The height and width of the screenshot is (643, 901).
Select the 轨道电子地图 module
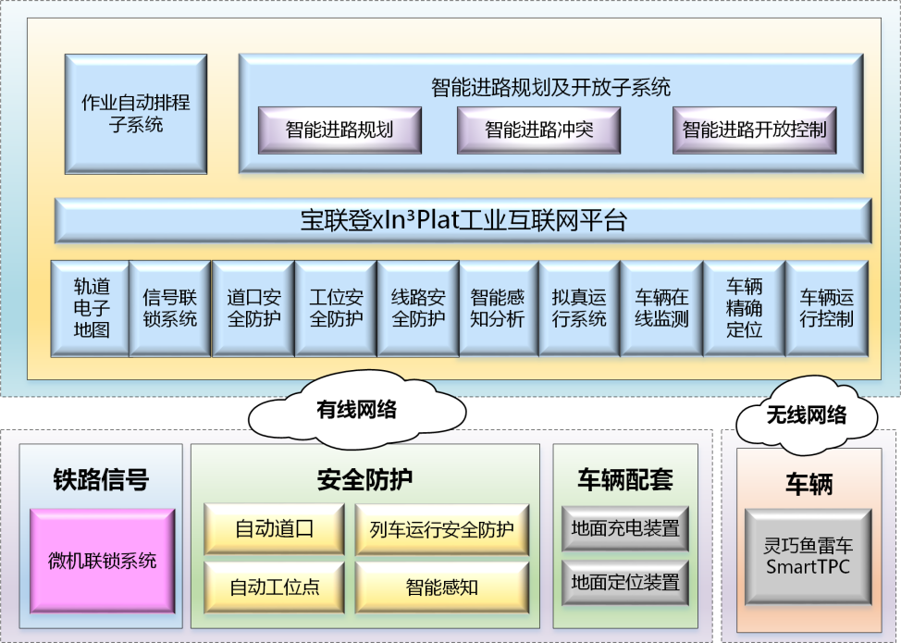(x=90, y=309)
